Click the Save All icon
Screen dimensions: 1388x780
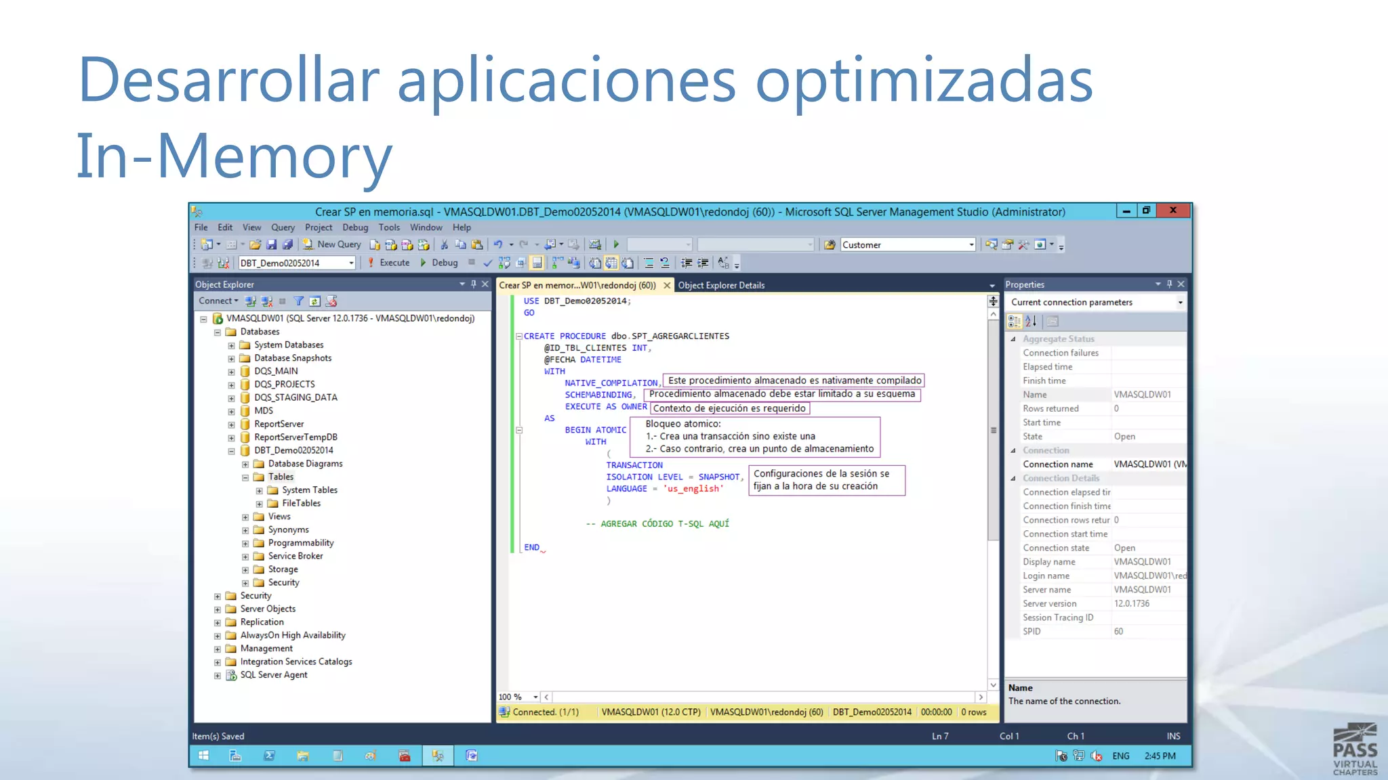287,244
